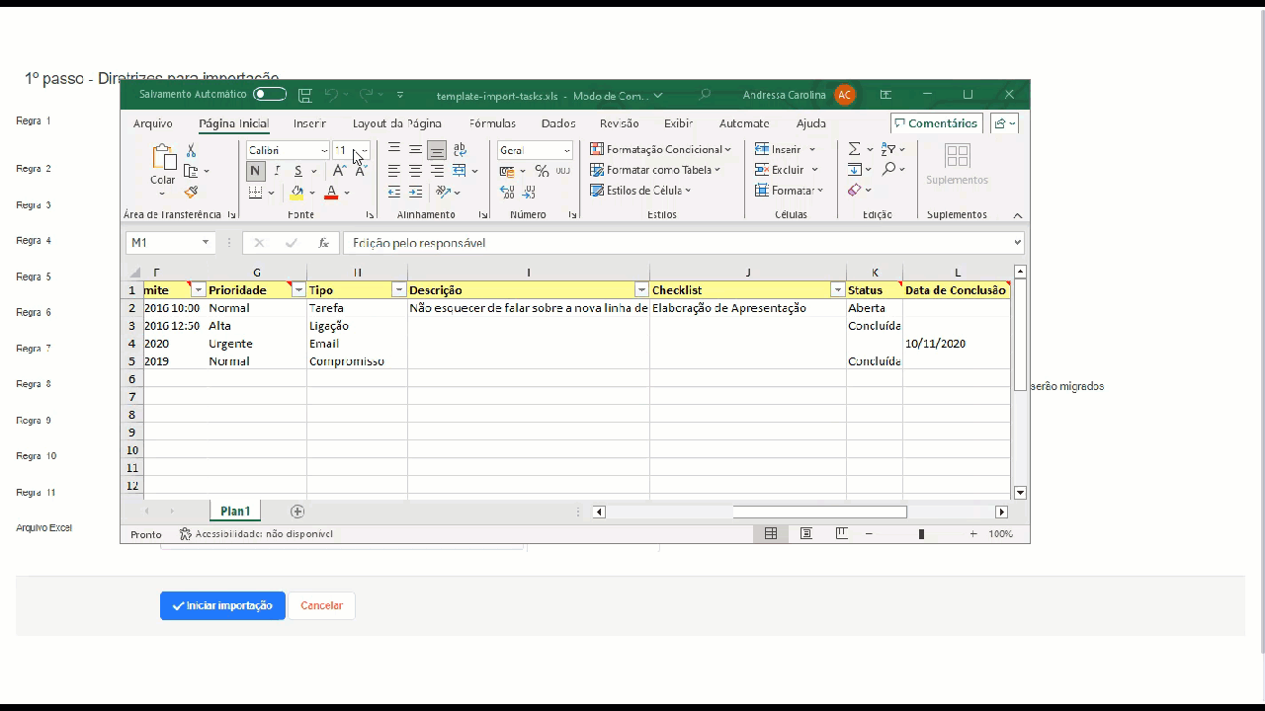Switch to Fórmulas tab
The width and height of the screenshot is (1265, 711).
coord(492,123)
